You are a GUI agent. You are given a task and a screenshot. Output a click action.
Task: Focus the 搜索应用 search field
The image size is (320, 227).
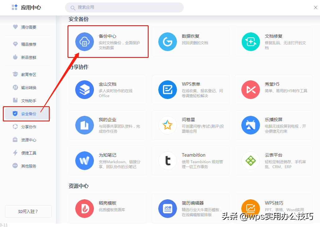click(x=124, y=7)
